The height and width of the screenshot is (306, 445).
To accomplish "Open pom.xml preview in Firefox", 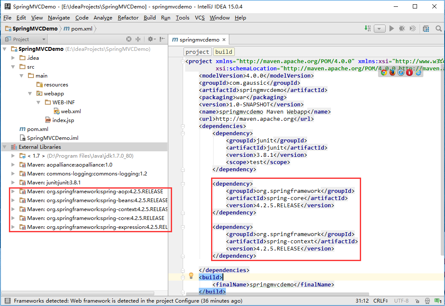I will 392,72.
